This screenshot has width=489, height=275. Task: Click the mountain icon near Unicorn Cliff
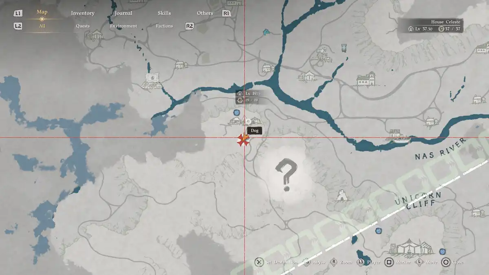tap(343, 196)
